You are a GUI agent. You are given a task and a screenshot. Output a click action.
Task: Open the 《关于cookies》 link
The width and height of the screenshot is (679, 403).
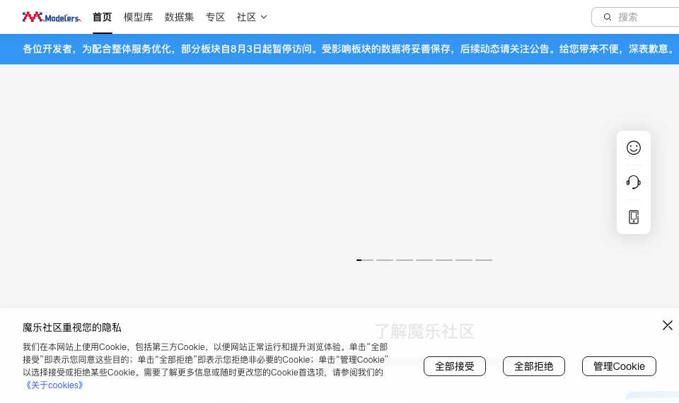click(53, 385)
